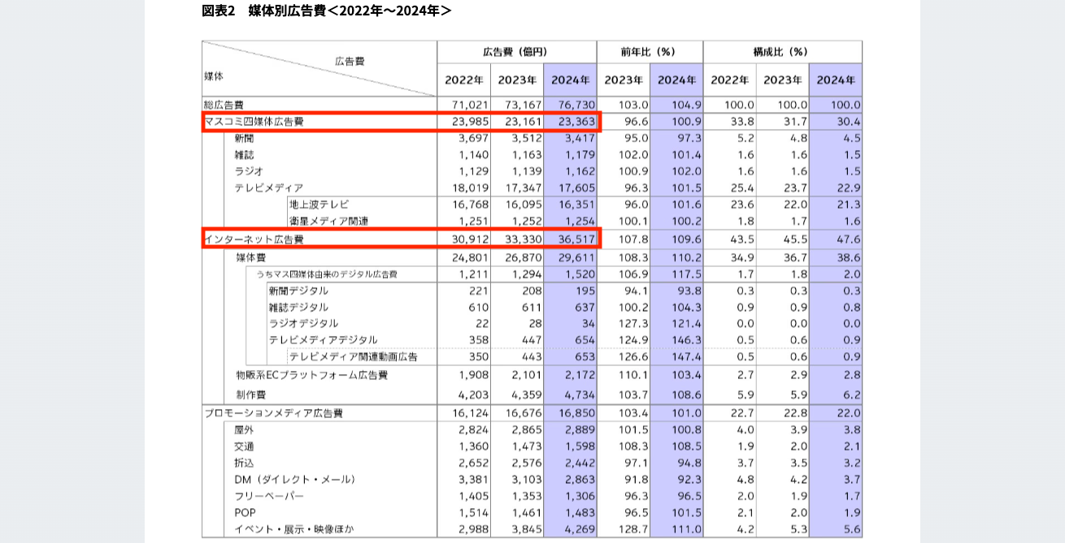
Task: Select the テレビメディア row label
Action: (269, 187)
